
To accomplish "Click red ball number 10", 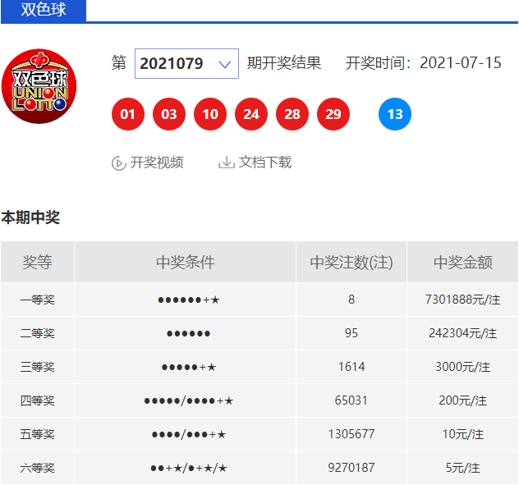I will pyautogui.click(x=210, y=115).
